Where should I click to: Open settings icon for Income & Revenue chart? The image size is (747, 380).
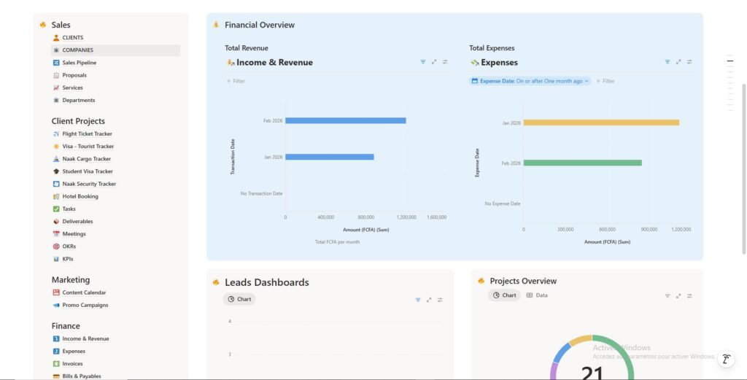(445, 62)
